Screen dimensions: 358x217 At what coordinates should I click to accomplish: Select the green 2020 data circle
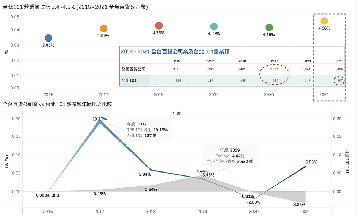269,27
